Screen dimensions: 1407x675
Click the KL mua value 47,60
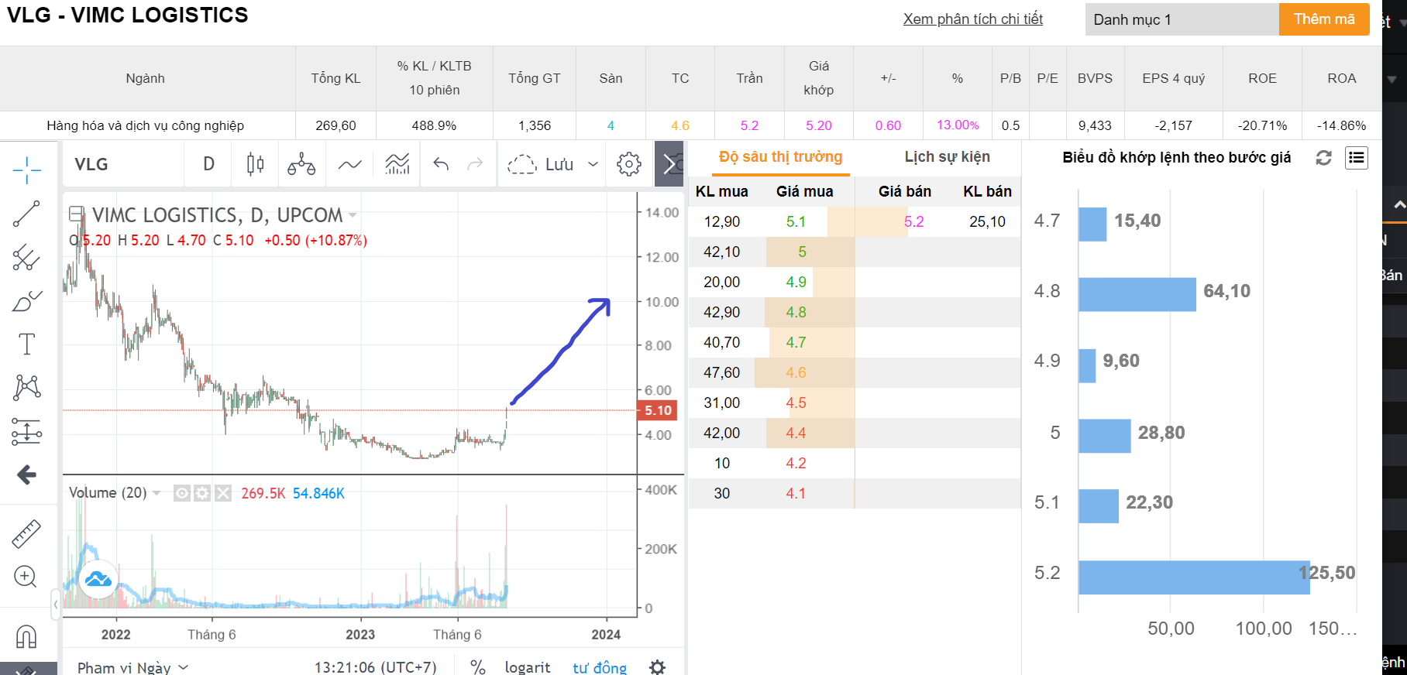(x=721, y=372)
